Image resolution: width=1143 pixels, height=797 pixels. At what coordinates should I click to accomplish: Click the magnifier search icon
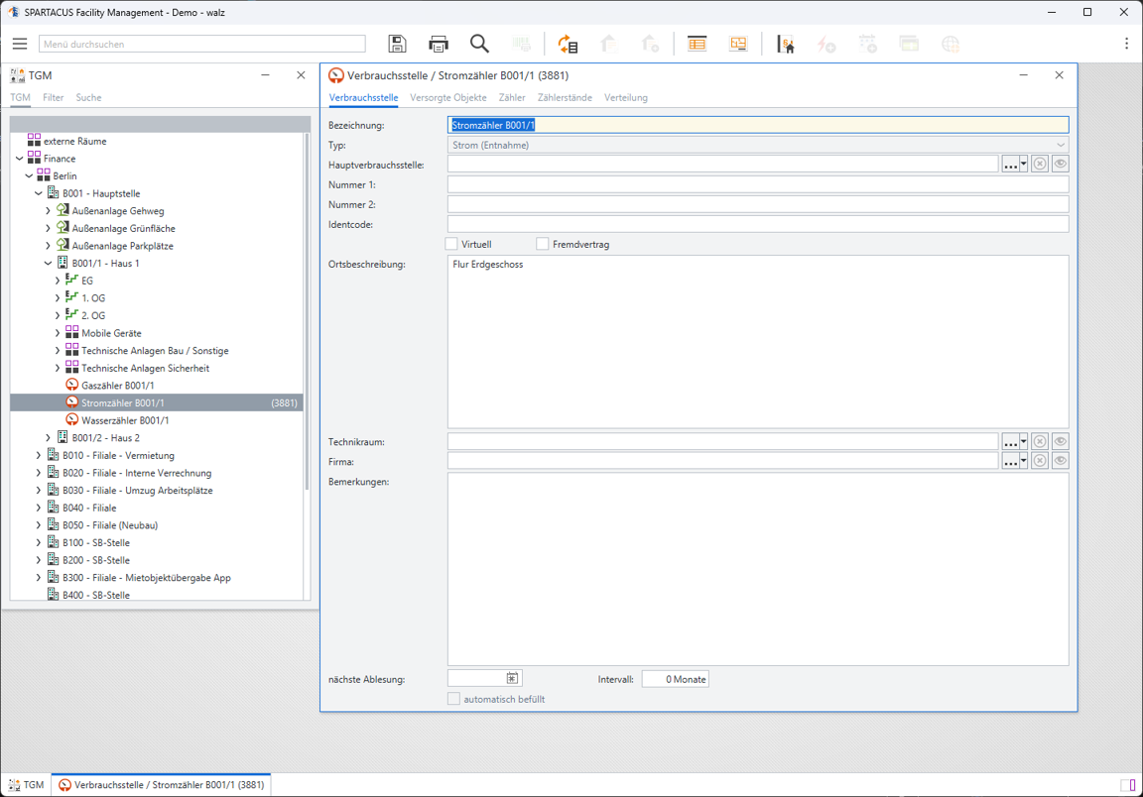[479, 44]
